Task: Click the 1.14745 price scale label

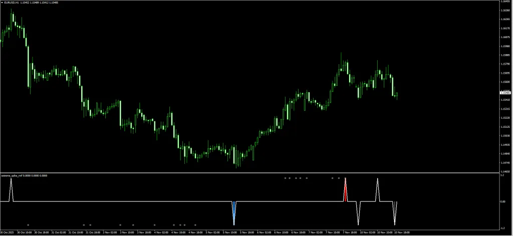Action: 505,162
